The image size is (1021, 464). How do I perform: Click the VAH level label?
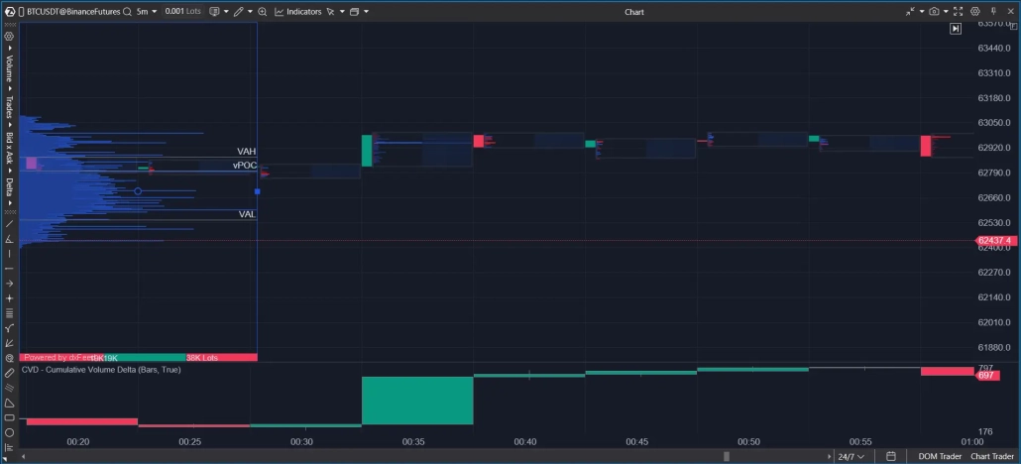coord(247,151)
